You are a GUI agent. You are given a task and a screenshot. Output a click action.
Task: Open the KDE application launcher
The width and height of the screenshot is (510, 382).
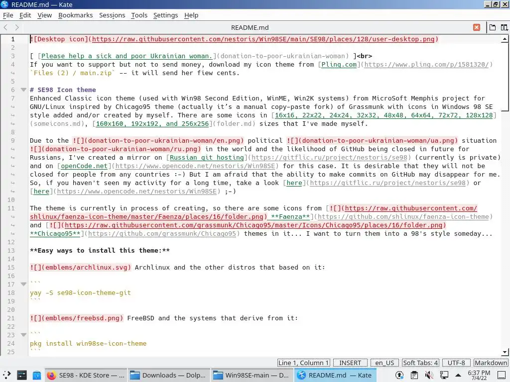pos(7,375)
